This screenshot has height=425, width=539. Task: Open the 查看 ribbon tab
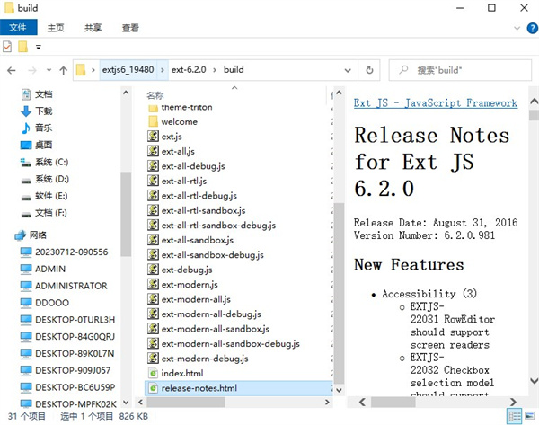130,28
